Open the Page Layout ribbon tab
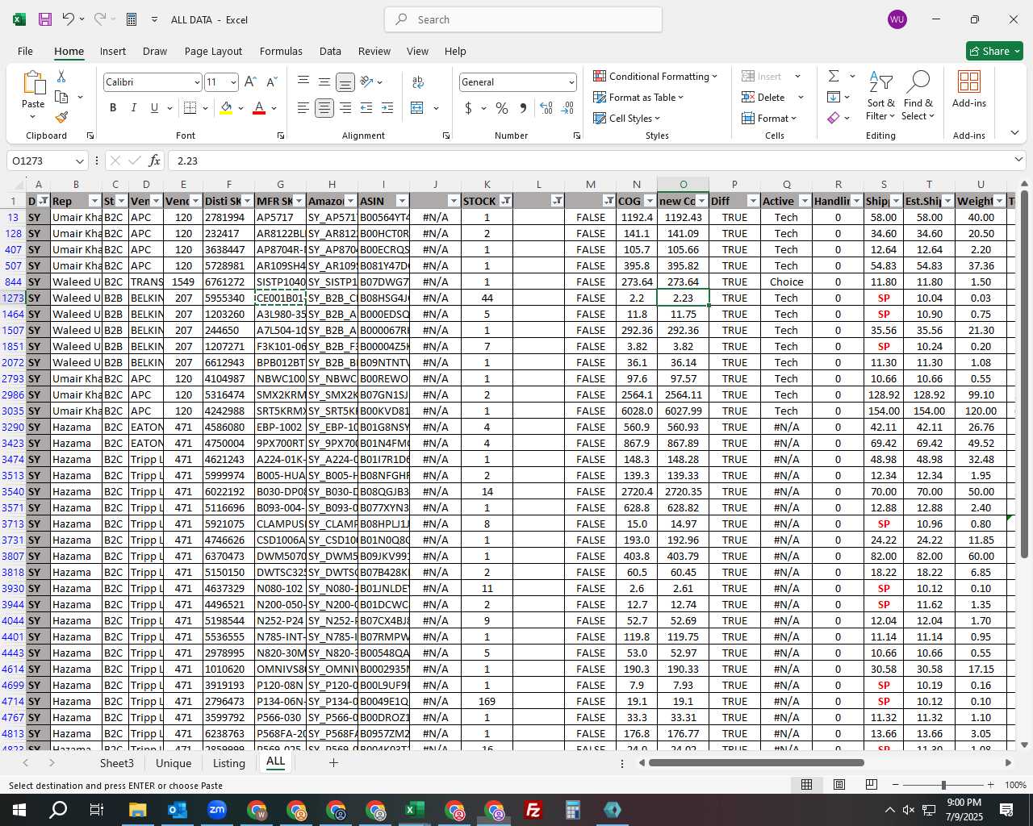The width and height of the screenshot is (1033, 826). coord(213,51)
